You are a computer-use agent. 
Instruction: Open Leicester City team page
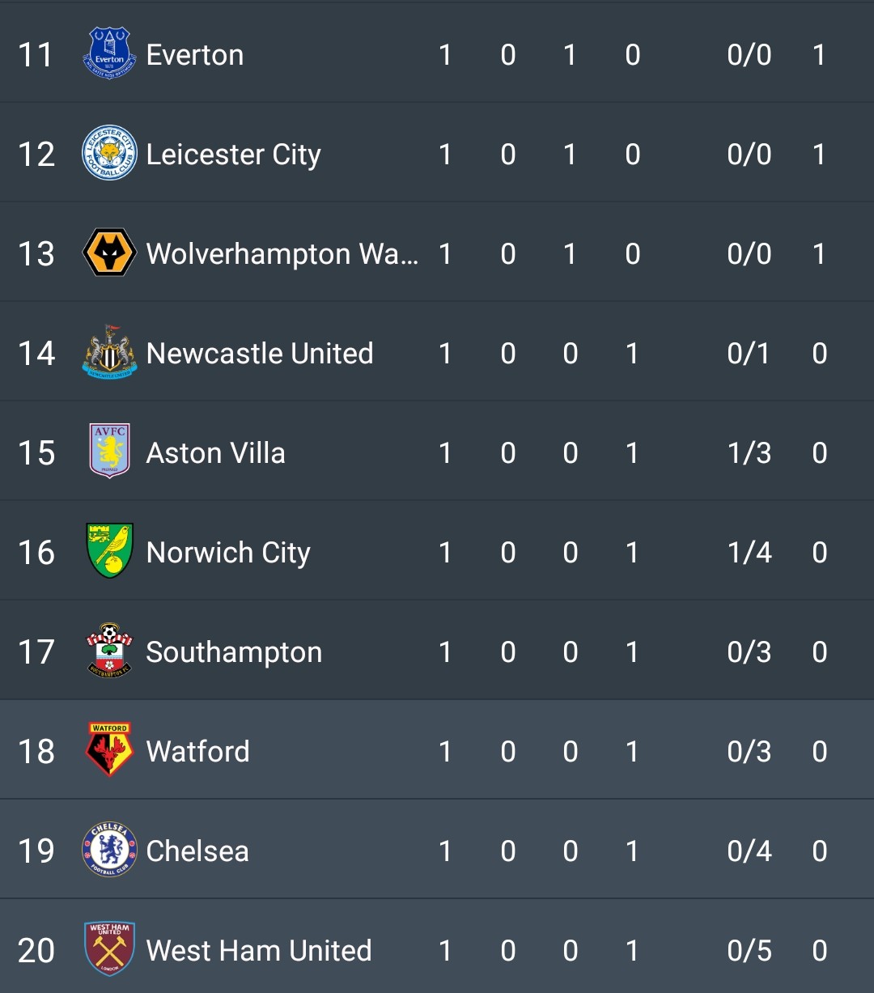click(234, 155)
